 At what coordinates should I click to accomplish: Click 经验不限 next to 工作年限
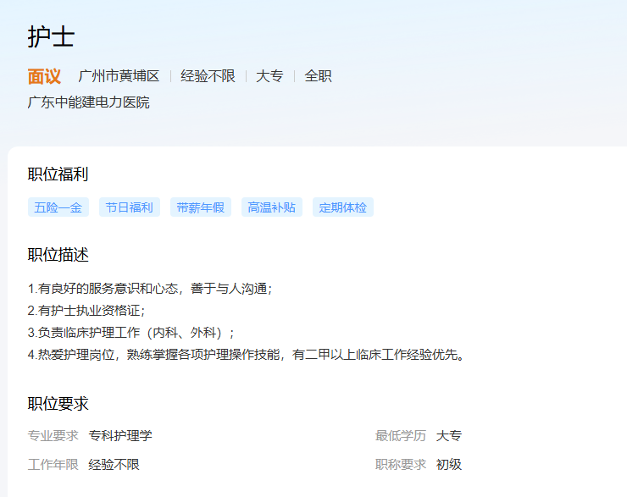point(114,465)
